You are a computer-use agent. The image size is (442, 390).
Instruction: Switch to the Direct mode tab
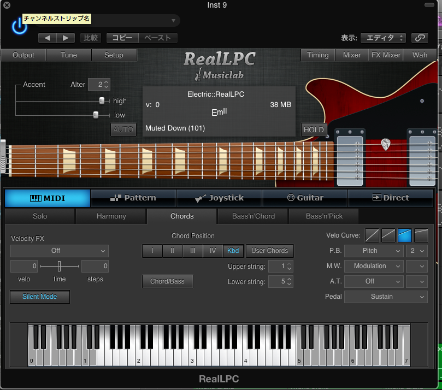[x=391, y=198]
